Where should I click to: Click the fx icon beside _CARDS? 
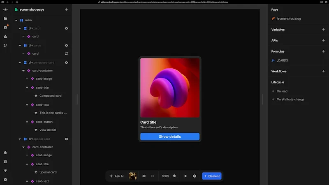(273, 60)
